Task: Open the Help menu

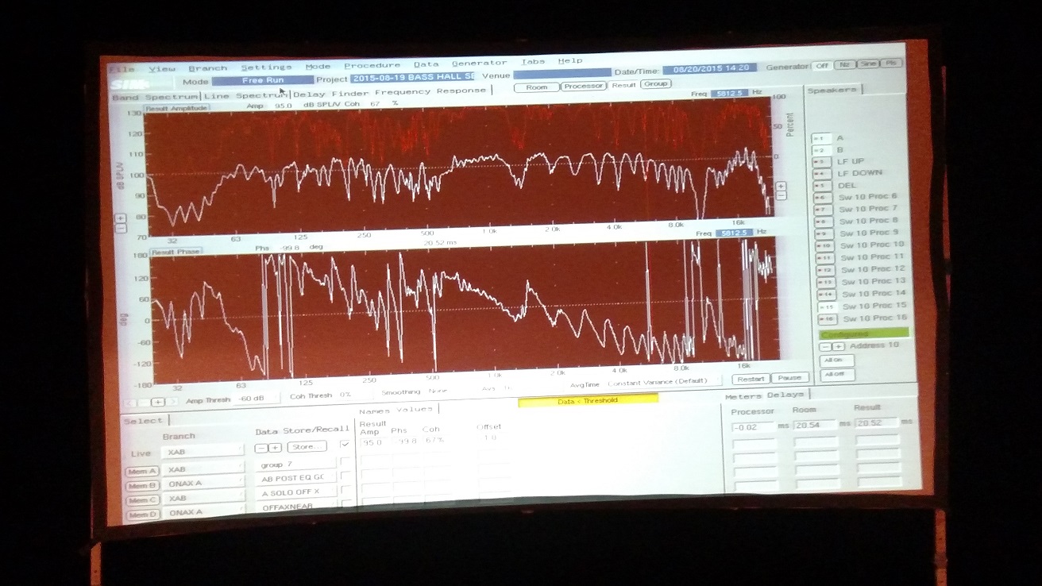Action: point(569,61)
